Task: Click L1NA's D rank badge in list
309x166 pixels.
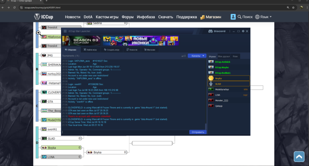Action: point(211,95)
